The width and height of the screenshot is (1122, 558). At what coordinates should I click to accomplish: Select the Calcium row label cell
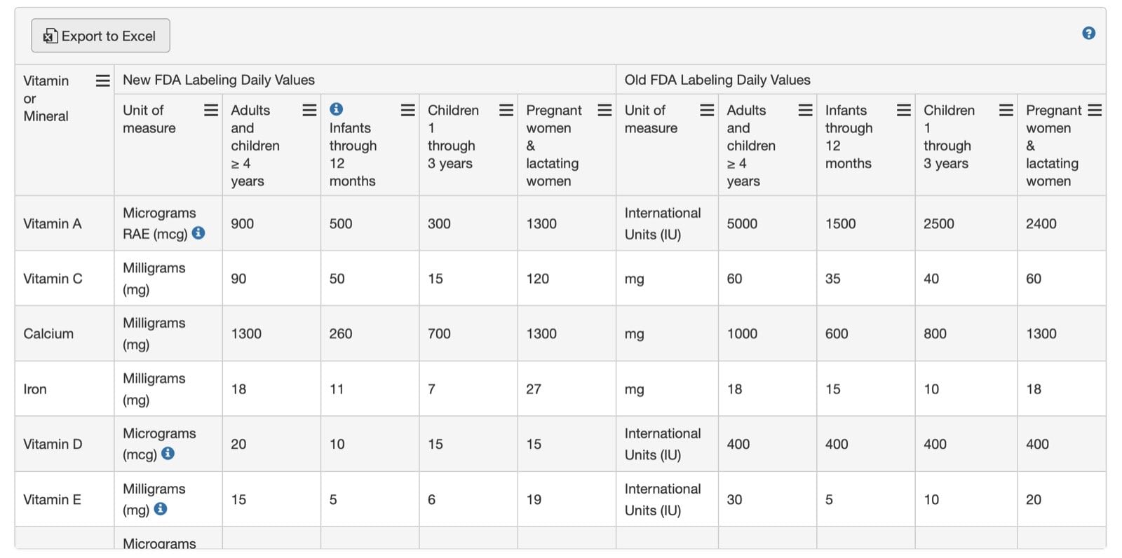[65, 333]
